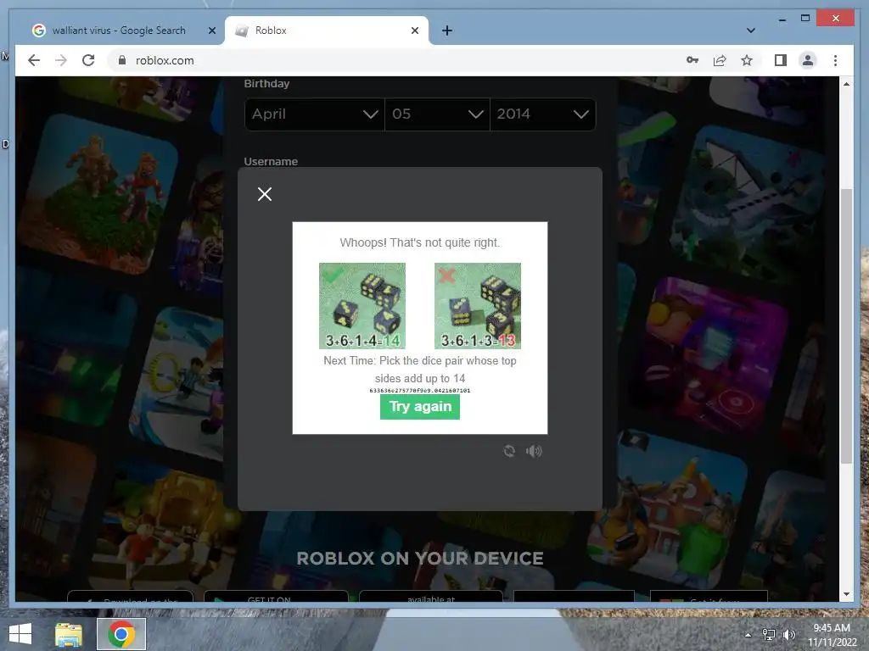Open the Windows Start menu
This screenshot has height=651, width=869.
(20, 634)
